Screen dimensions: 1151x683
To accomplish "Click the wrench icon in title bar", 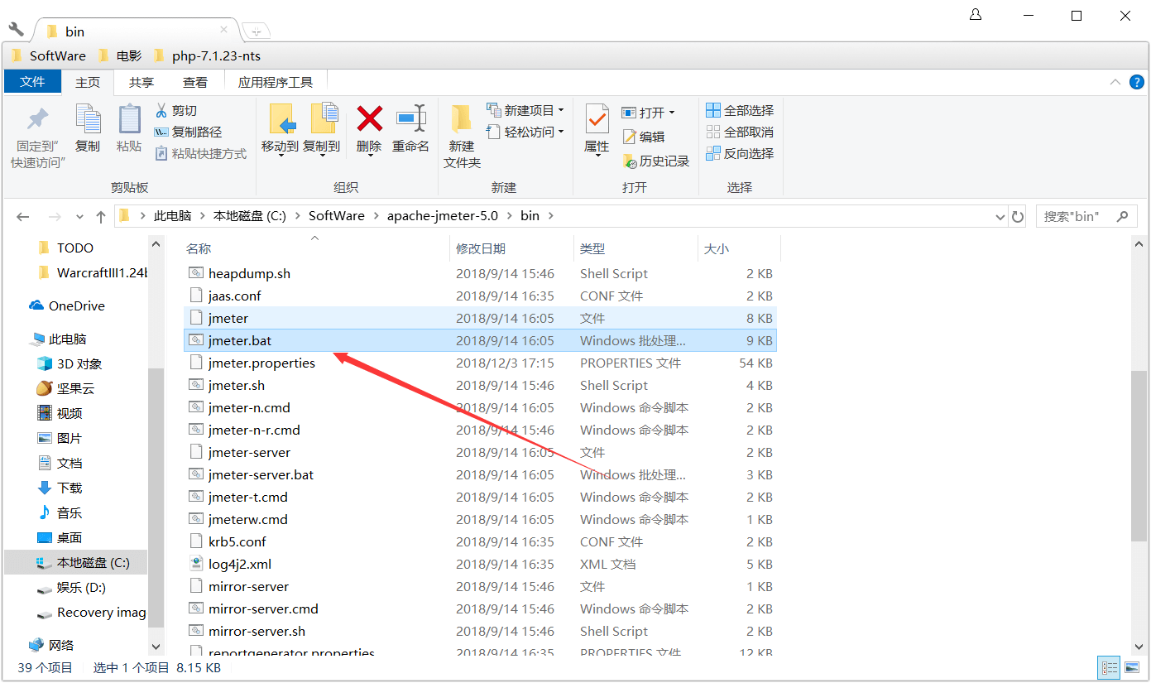I will (x=16, y=30).
